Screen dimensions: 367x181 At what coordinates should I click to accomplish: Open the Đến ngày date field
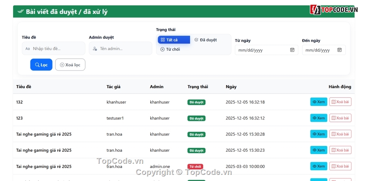pos(324,50)
